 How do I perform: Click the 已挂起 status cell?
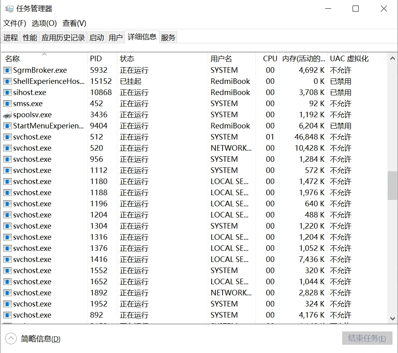coord(131,81)
